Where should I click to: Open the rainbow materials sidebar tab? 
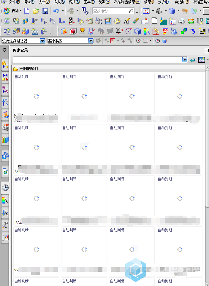(5, 200)
